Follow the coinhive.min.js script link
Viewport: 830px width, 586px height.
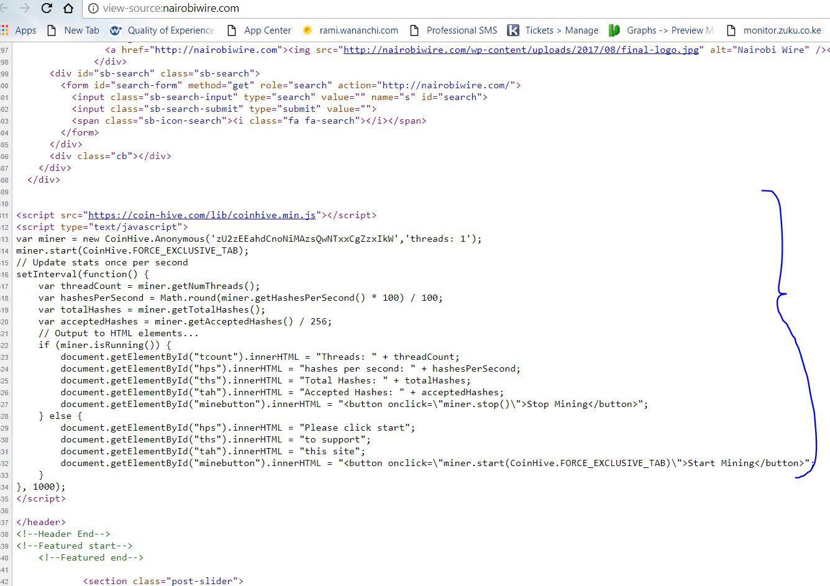(x=202, y=215)
